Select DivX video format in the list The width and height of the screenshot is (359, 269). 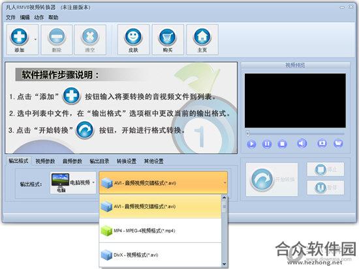coord(161,255)
